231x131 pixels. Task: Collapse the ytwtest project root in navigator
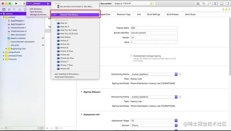(1, 14)
